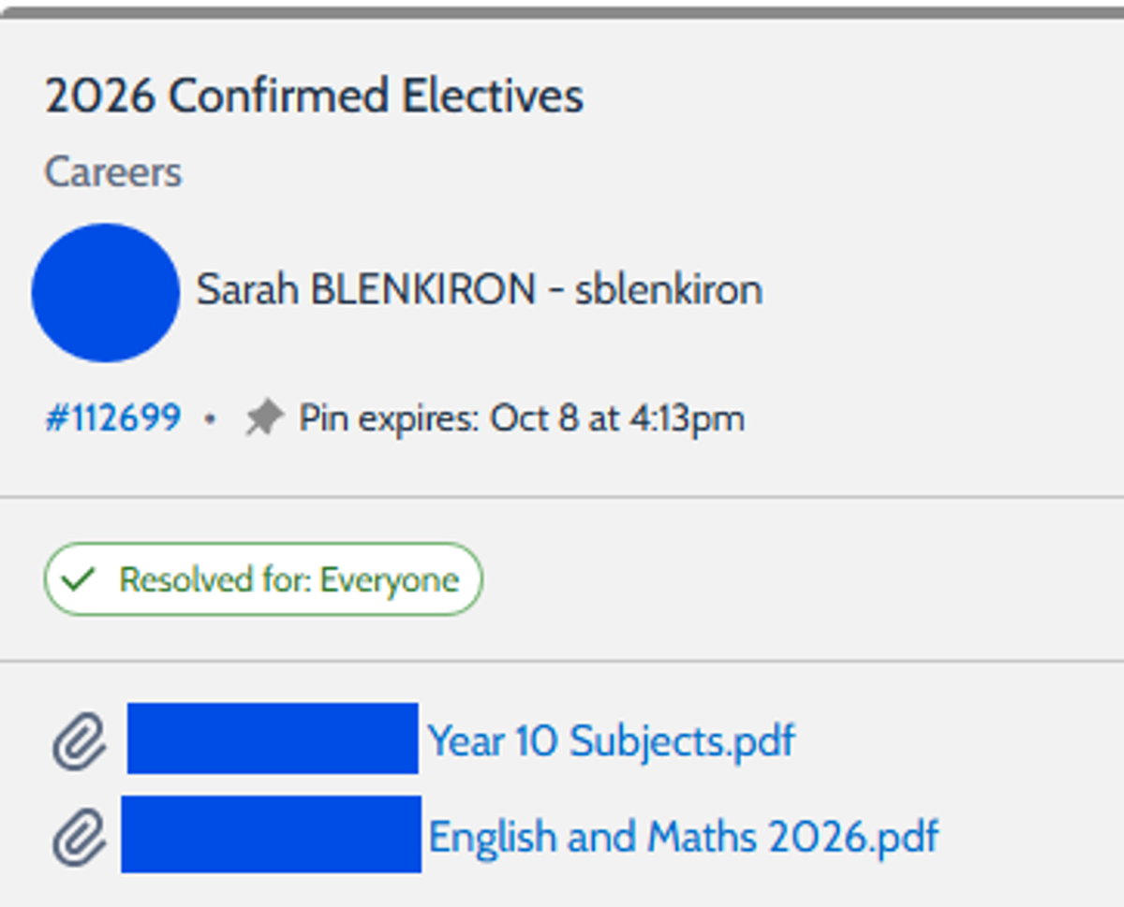
Task: Click the divider line above the Resolved badge
Action: click(562, 497)
